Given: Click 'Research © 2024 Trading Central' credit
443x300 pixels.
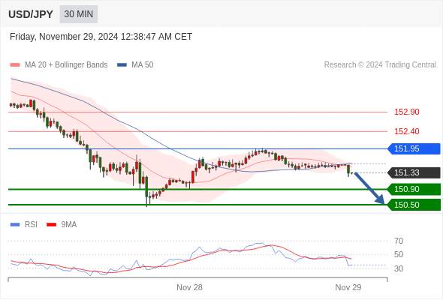Looking at the screenshot, I should [380, 65].
